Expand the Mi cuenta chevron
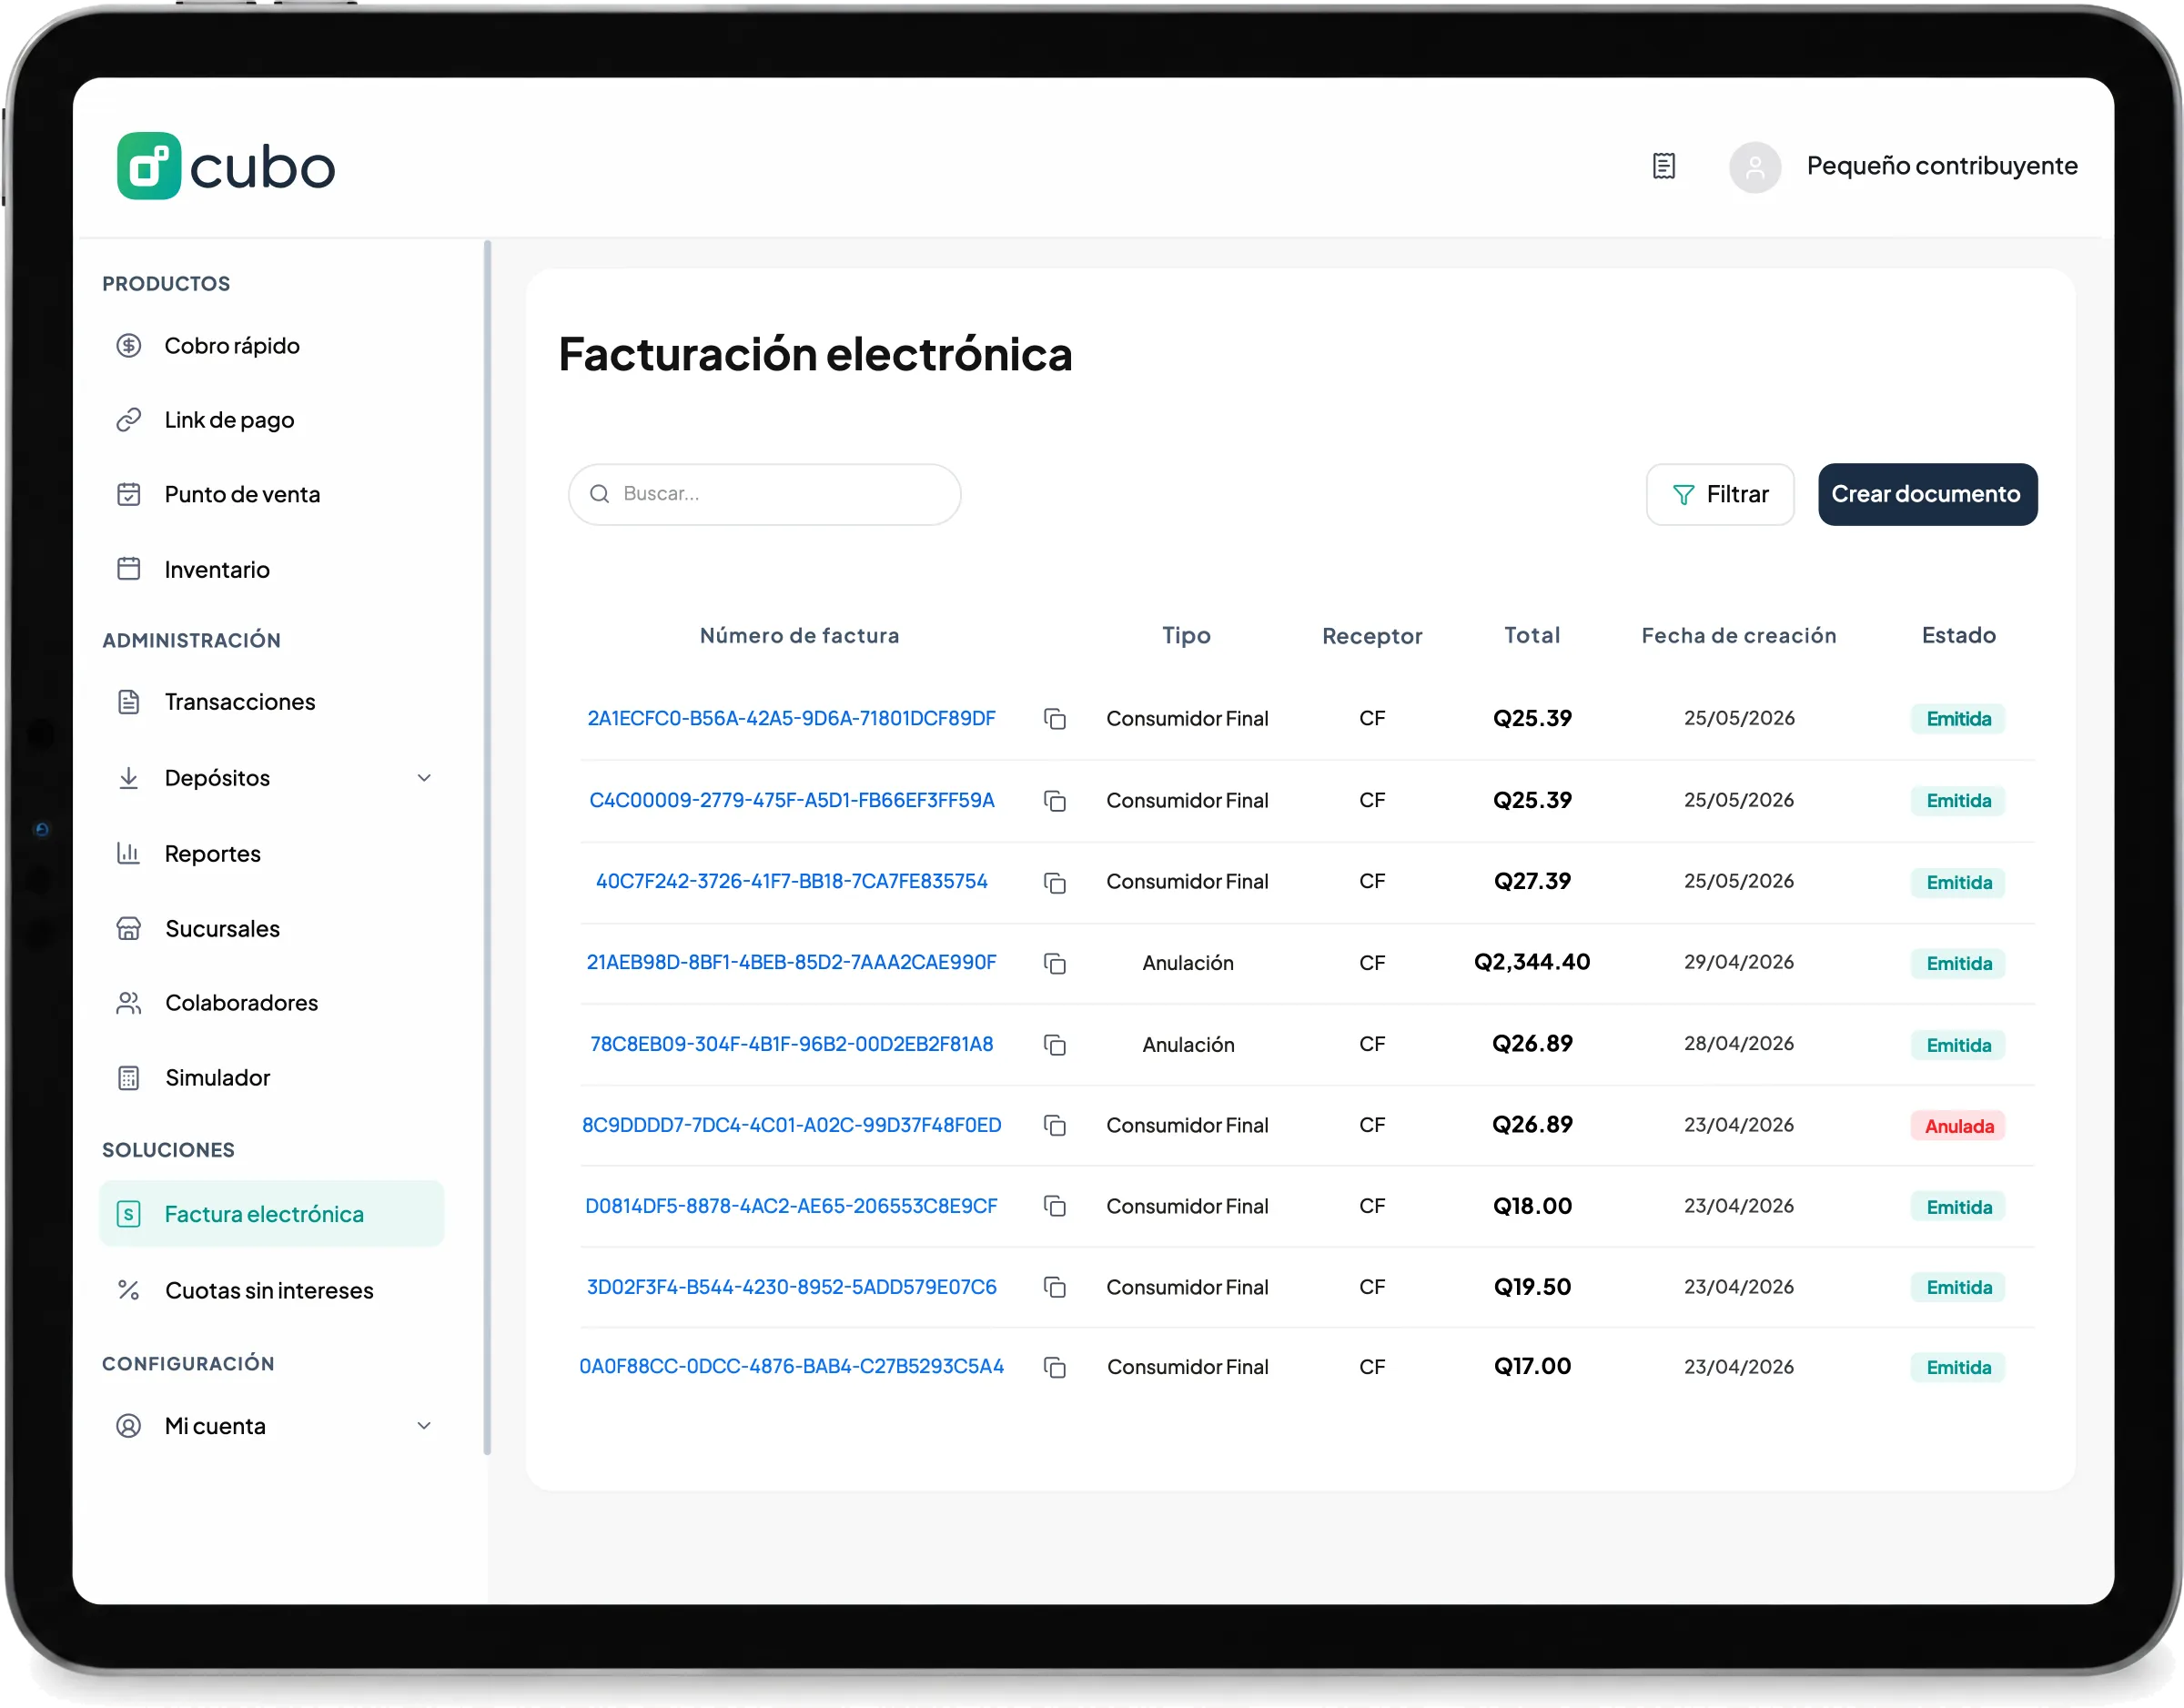 (x=424, y=1426)
